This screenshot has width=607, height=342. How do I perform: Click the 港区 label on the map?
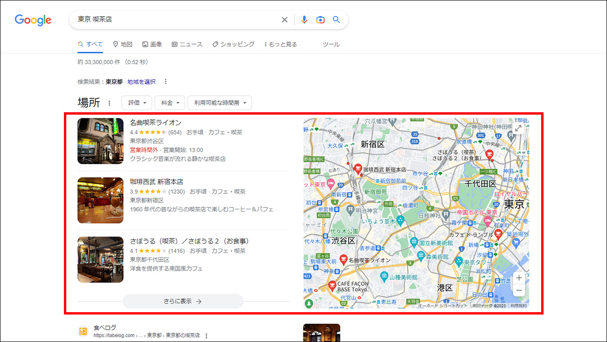(x=445, y=288)
